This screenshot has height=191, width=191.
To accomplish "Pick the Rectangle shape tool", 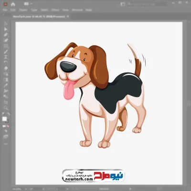I will point(6,46).
